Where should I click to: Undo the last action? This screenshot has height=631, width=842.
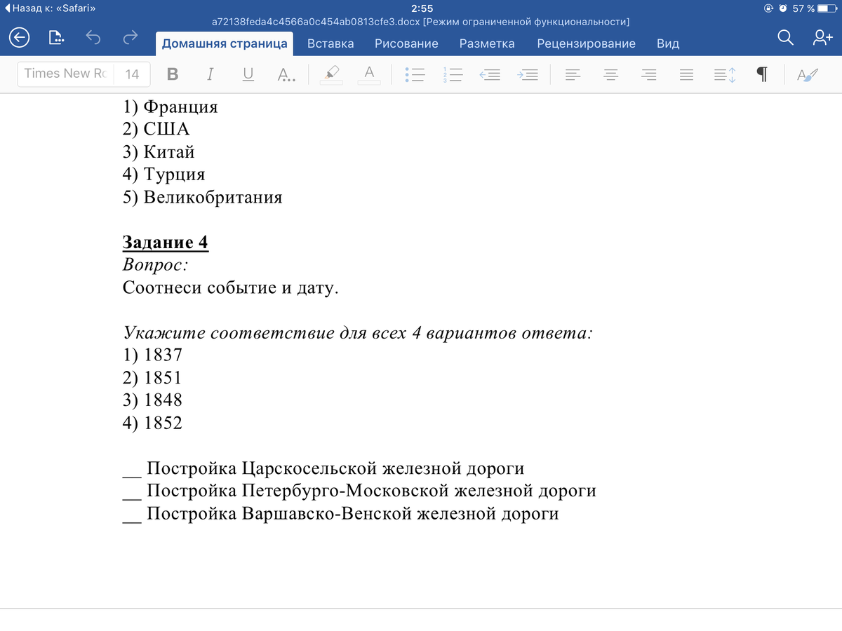tap(93, 39)
